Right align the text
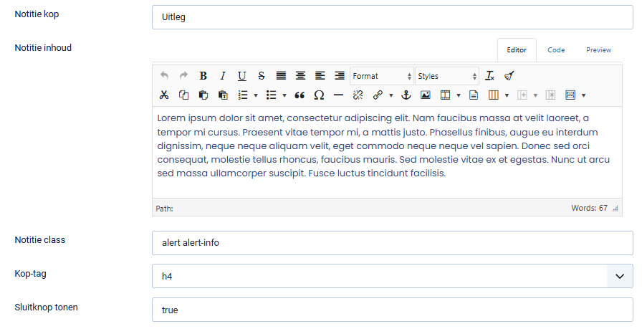Image resolution: width=642 pixels, height=334 pixels. coord(340,76)
